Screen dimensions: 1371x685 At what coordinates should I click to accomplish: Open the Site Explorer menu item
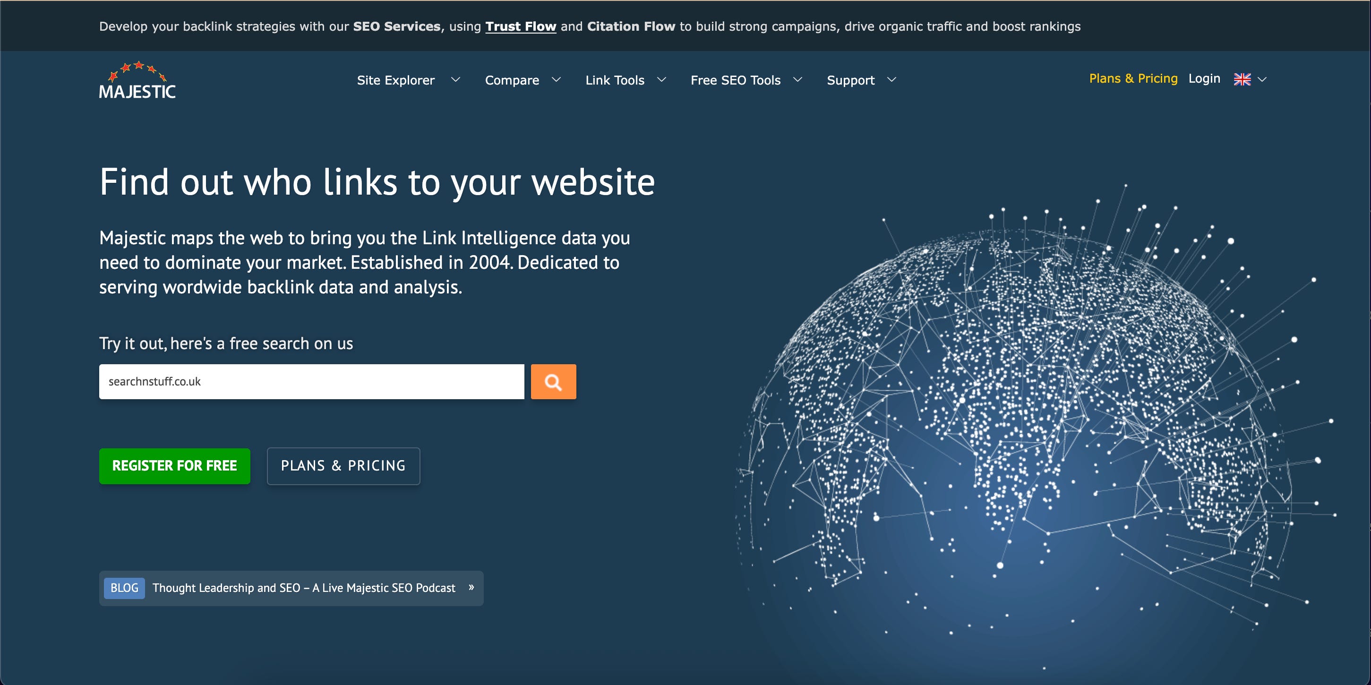click(395, 80)
